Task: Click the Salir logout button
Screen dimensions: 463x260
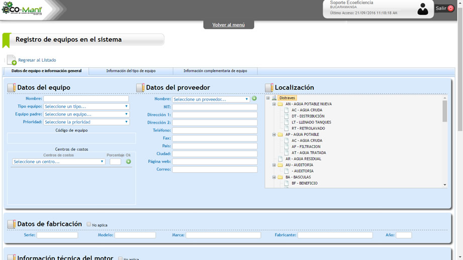Action: coord(444,8)
